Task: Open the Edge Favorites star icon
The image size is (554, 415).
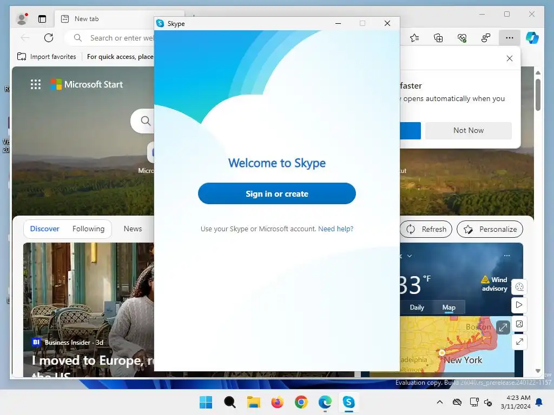Action: click(414, 38)
